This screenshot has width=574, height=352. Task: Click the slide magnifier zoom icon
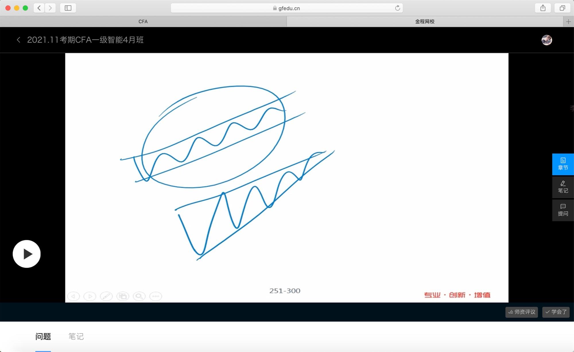coord(139,296)
